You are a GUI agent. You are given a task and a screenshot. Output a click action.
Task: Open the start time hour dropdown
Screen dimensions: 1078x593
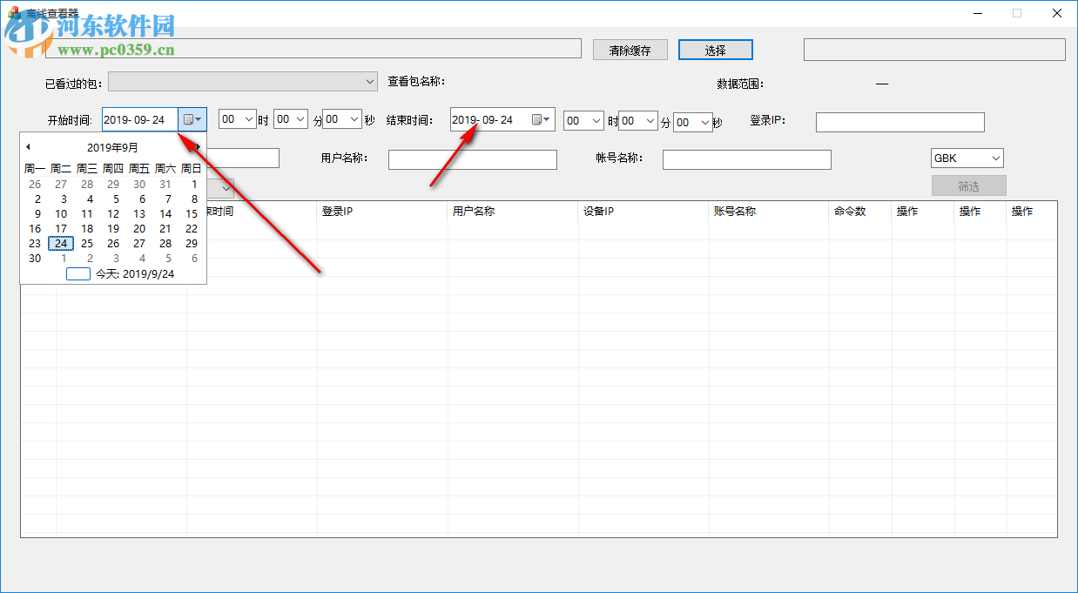pos(249,118)
